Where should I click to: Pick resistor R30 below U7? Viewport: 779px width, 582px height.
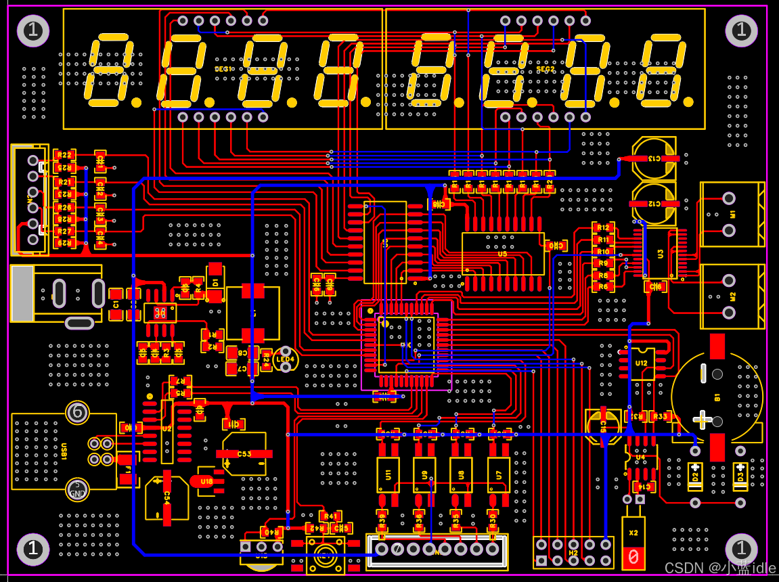(x=492, y=521)
